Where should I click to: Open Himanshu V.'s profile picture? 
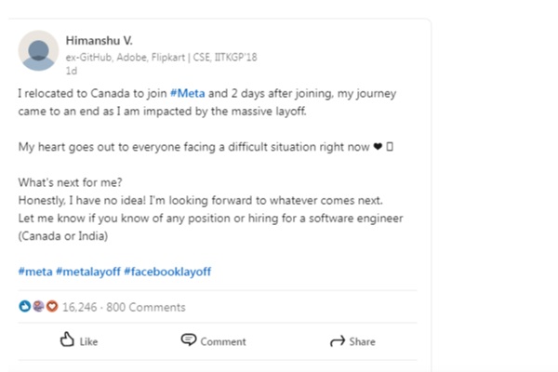click(x=39, y=51)
